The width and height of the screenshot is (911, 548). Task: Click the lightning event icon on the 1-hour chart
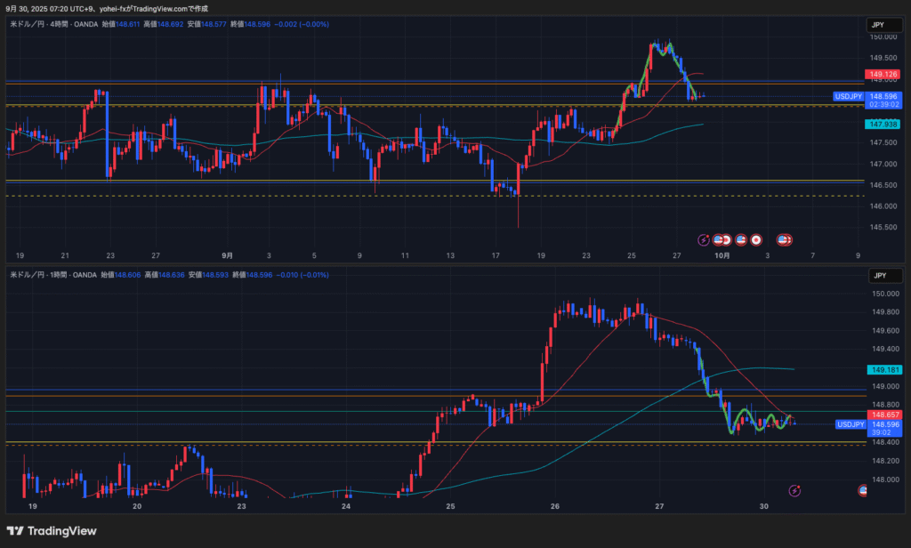tap(794, 490)
